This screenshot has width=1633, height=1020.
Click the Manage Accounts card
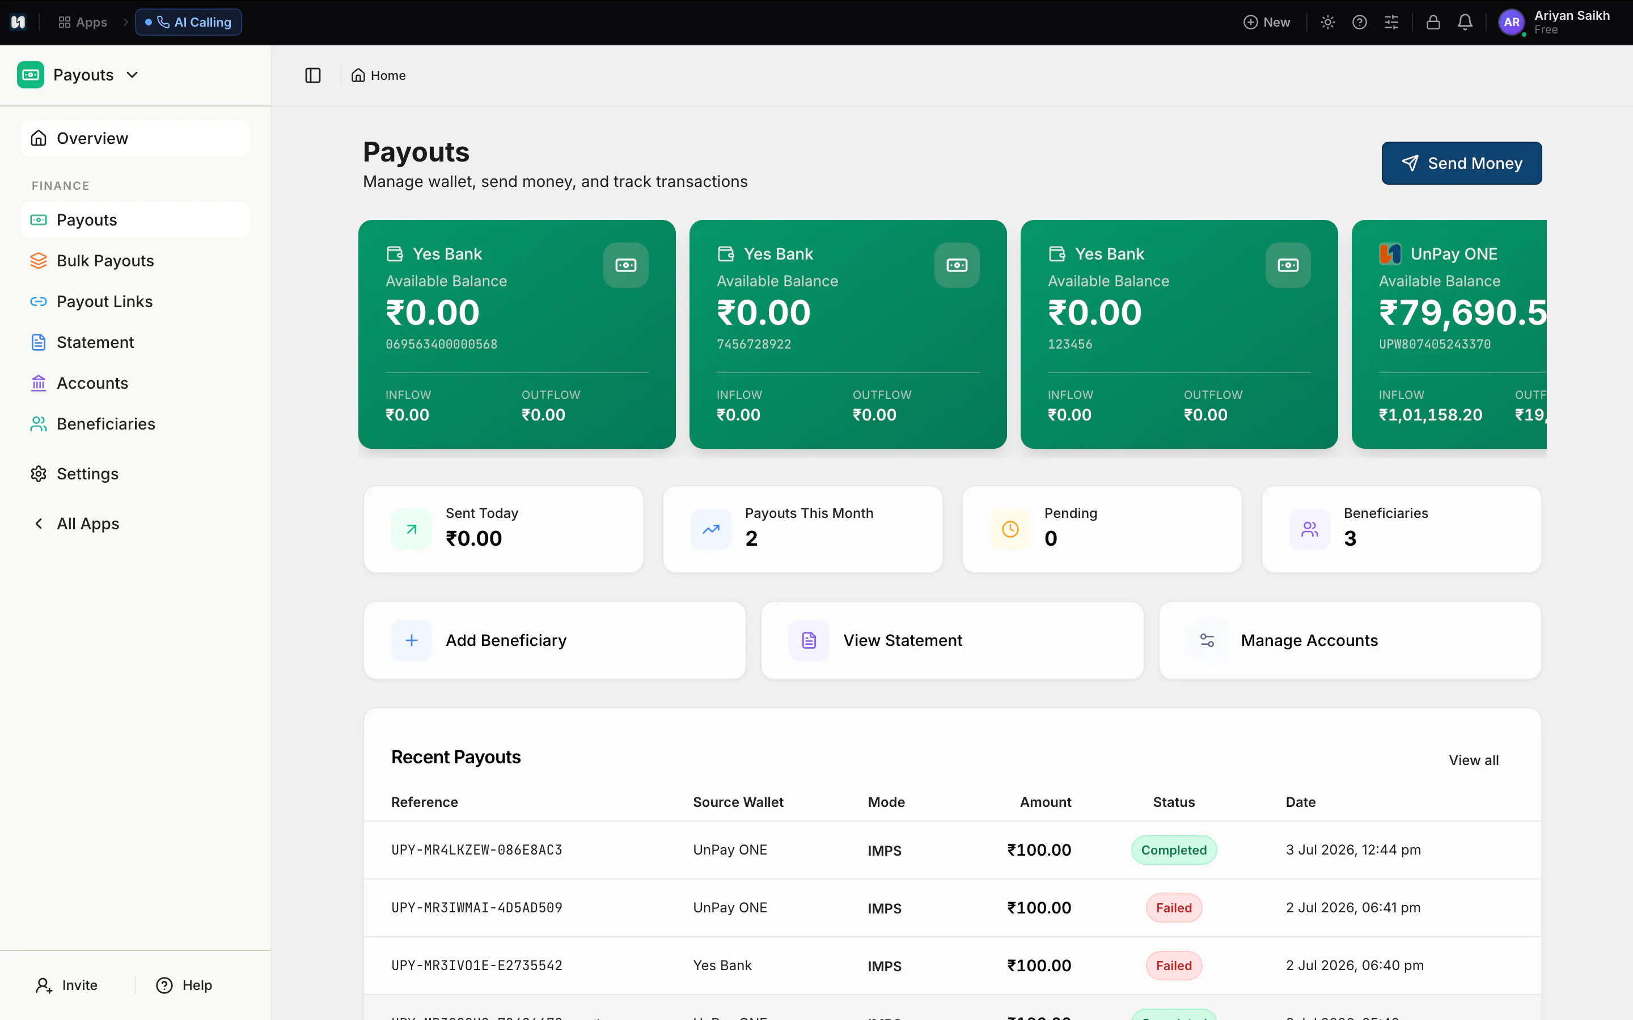tap(1350, 640)
